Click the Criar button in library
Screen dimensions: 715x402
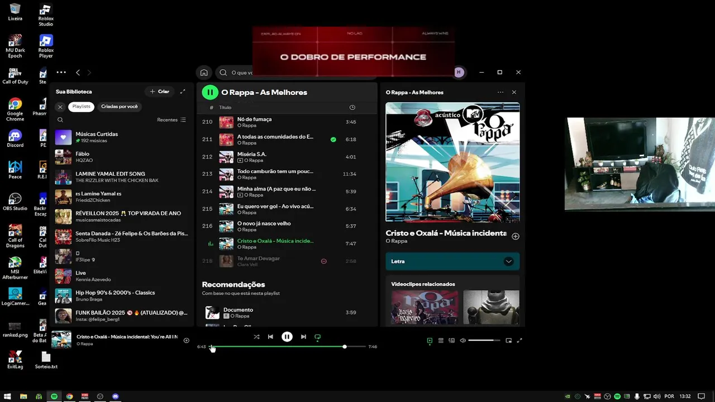tap(159, 92)
